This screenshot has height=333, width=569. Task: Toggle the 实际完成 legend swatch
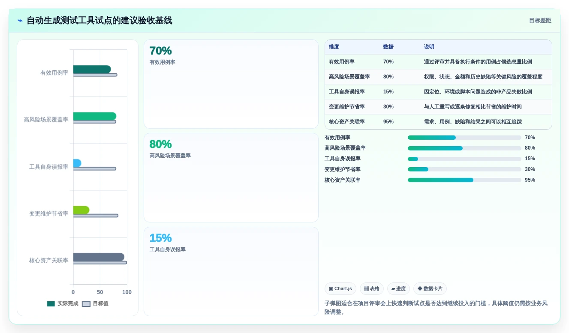coord(51,304)
